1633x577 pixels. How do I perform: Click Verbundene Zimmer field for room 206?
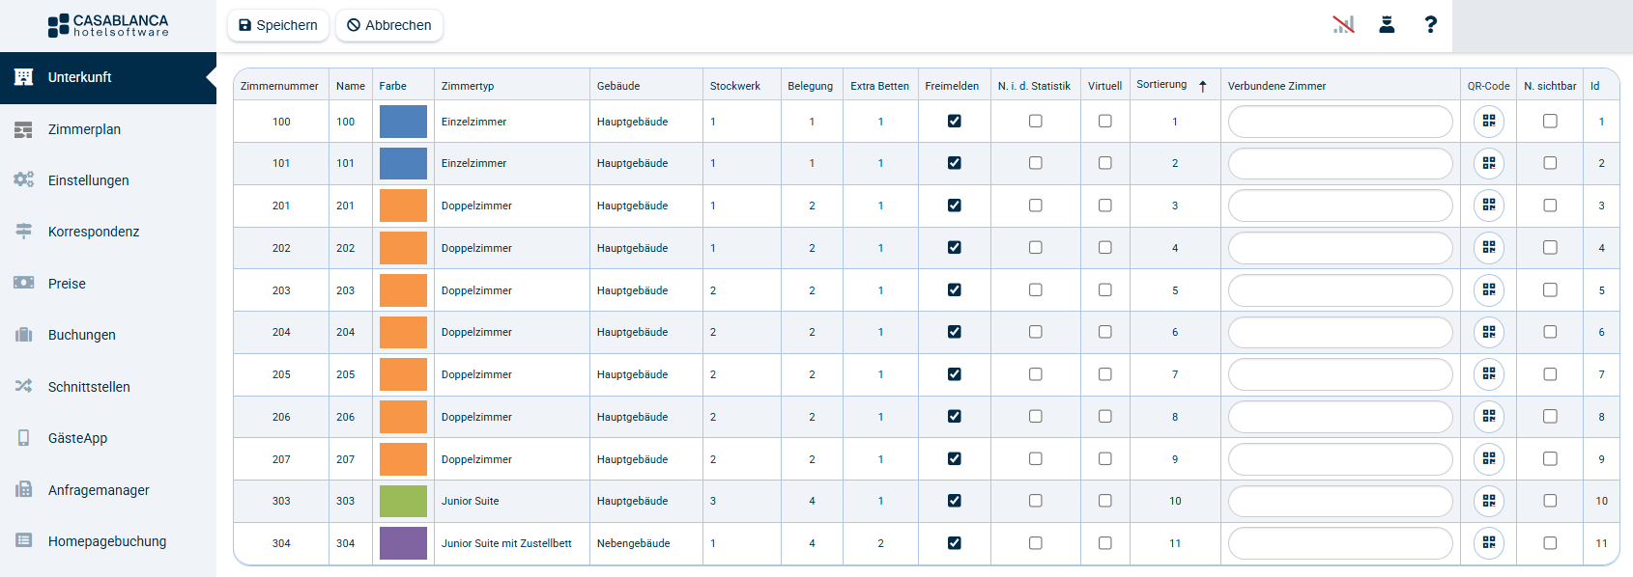pos(1340,417)
